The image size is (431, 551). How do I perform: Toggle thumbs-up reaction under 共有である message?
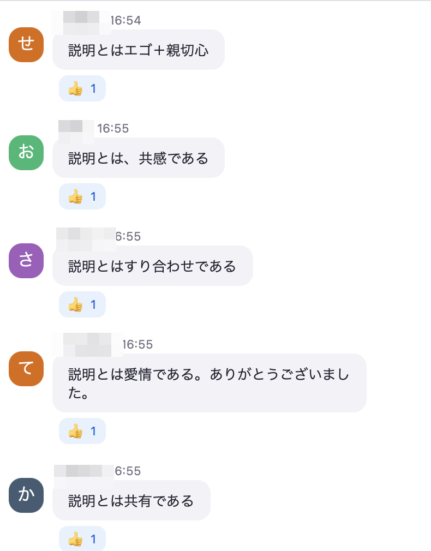82,539
